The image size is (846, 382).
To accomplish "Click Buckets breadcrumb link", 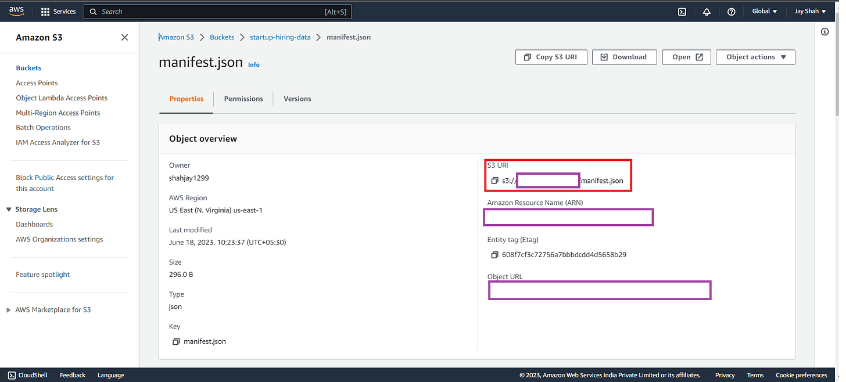I will click(x=222, y=37).
